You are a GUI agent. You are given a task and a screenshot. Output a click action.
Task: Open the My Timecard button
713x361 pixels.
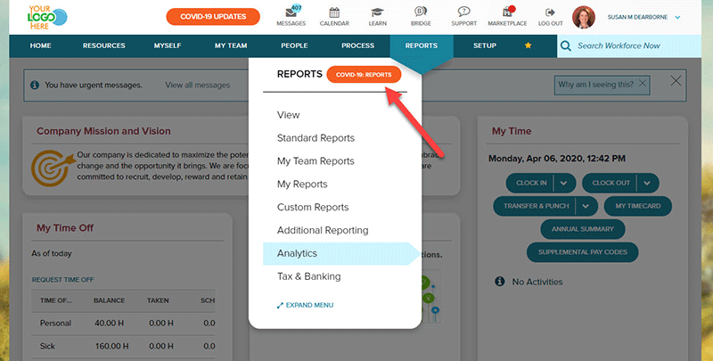point(637,206)
